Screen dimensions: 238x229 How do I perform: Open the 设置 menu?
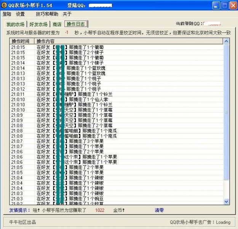point(20,14)
